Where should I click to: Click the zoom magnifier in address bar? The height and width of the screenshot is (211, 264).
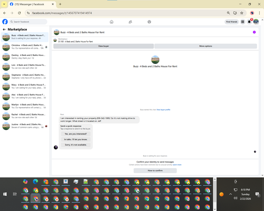[228, 13]
